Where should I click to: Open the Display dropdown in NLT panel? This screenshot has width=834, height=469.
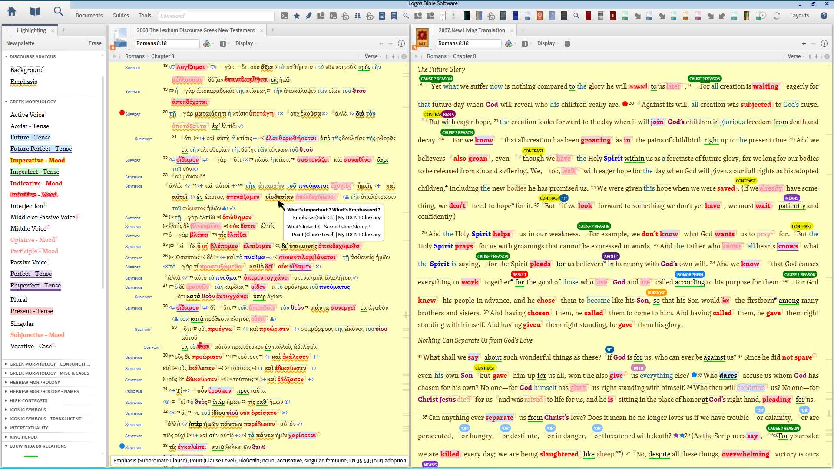point(548,43)
